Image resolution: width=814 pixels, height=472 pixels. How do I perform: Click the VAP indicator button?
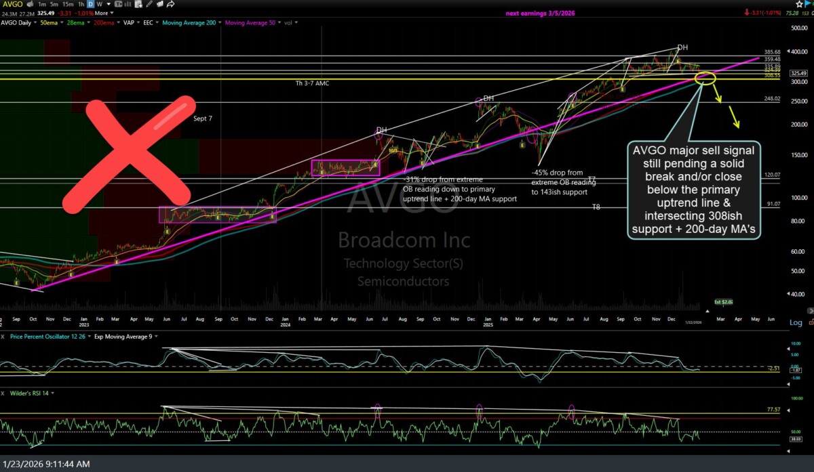[129, 22]
